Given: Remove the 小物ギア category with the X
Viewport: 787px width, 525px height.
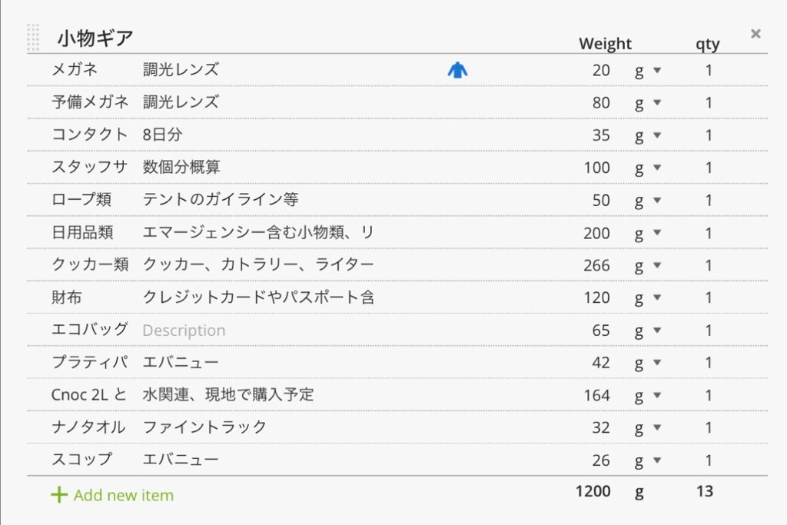Looking at the screenshot, I should (x=755, y=33).
